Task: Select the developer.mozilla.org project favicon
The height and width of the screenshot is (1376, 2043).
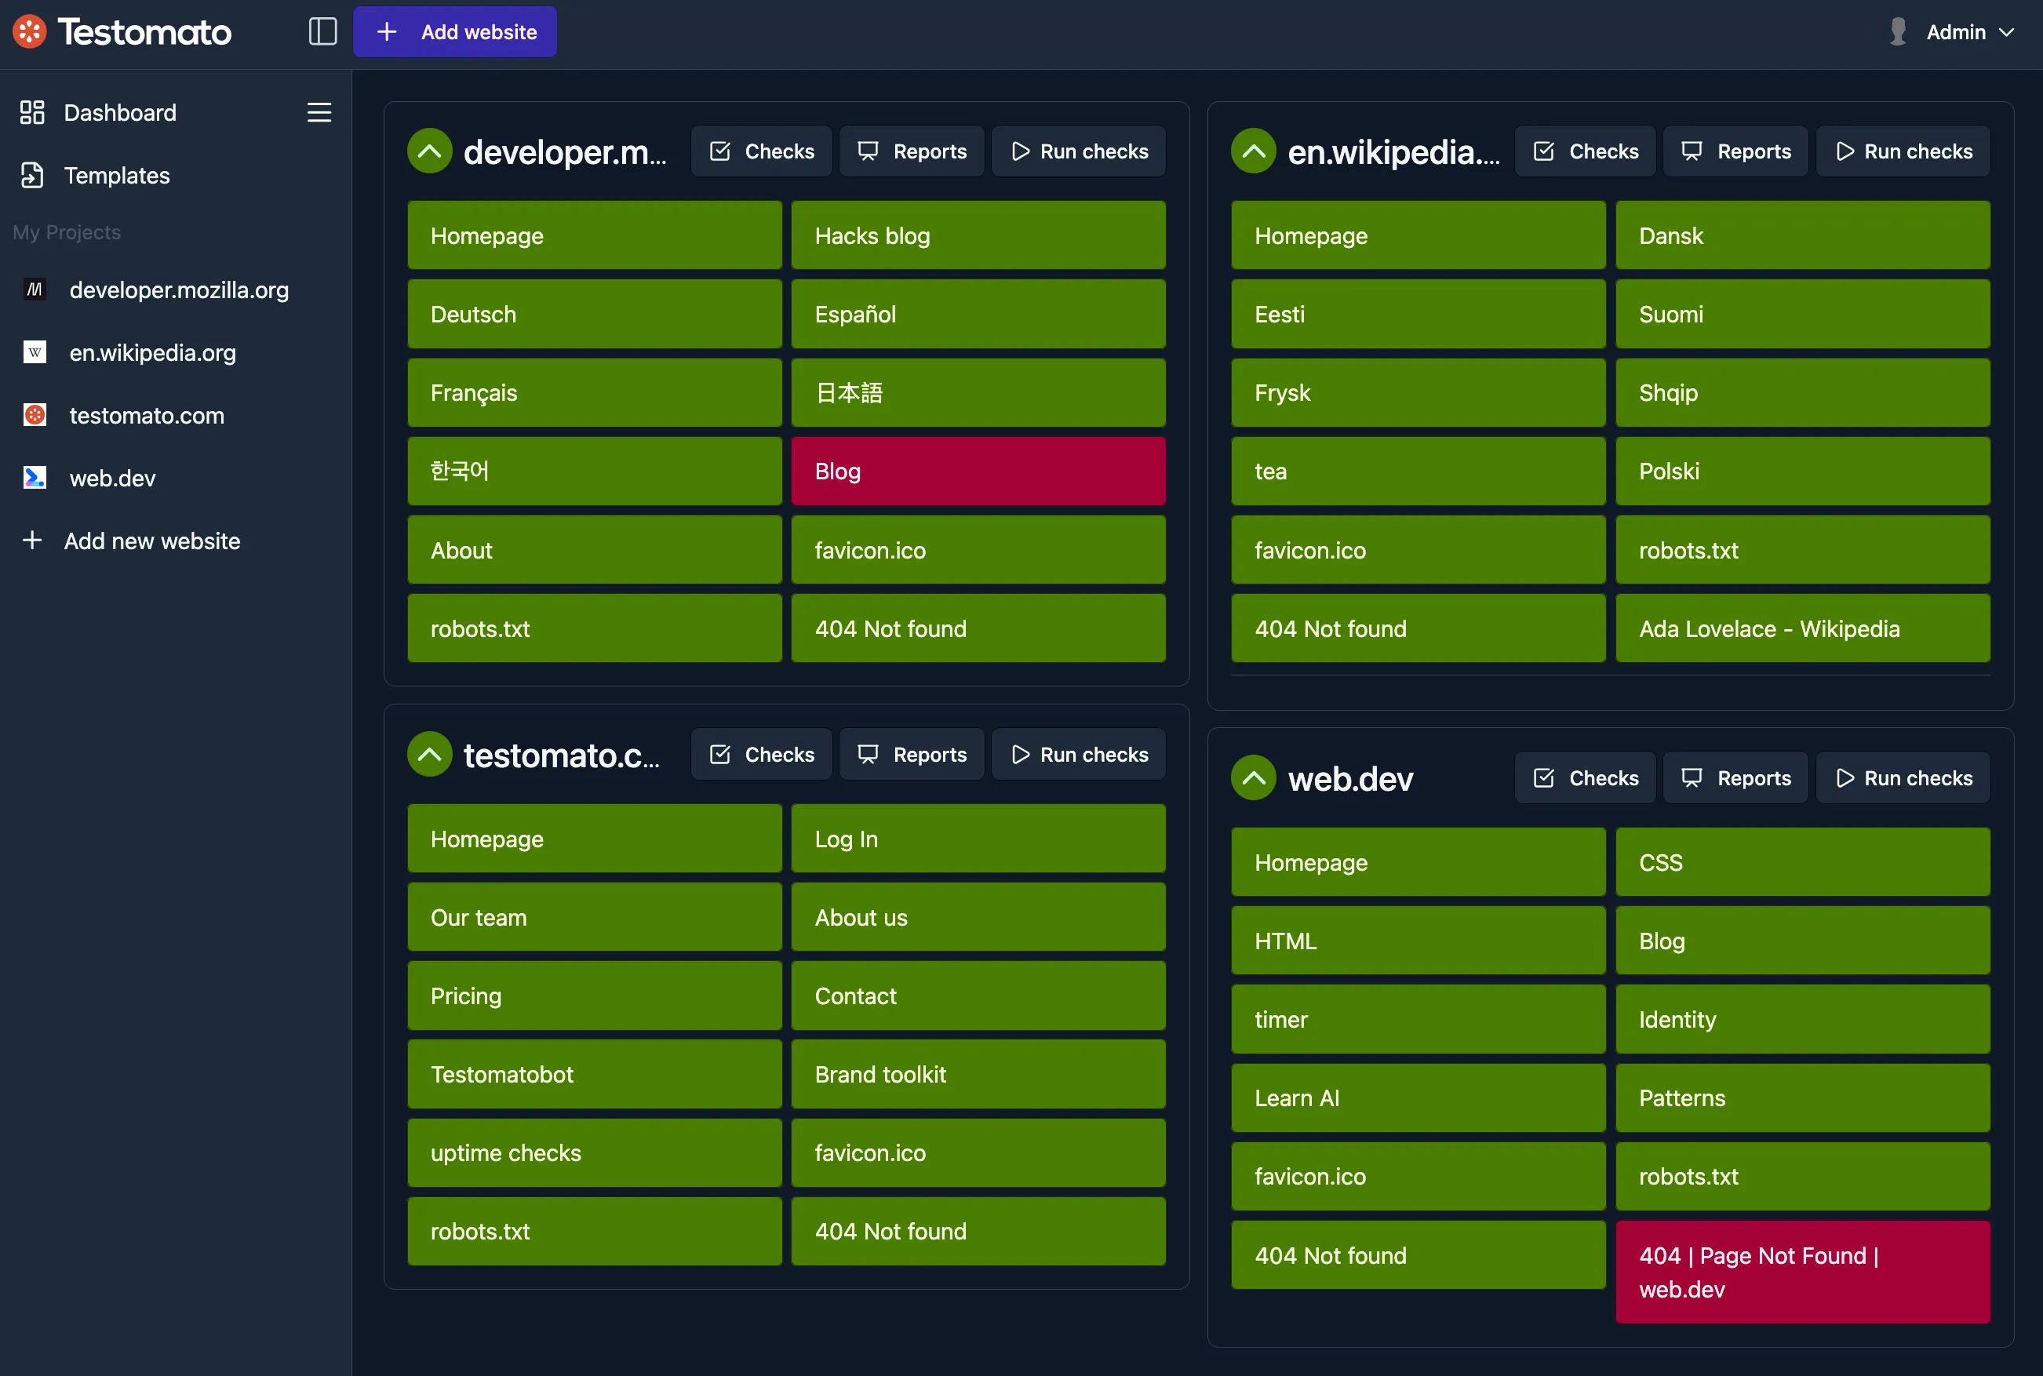Action: click(35, 289)
